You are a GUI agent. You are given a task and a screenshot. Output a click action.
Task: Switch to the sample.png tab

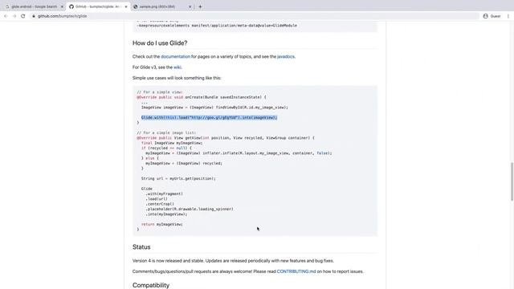162,6
